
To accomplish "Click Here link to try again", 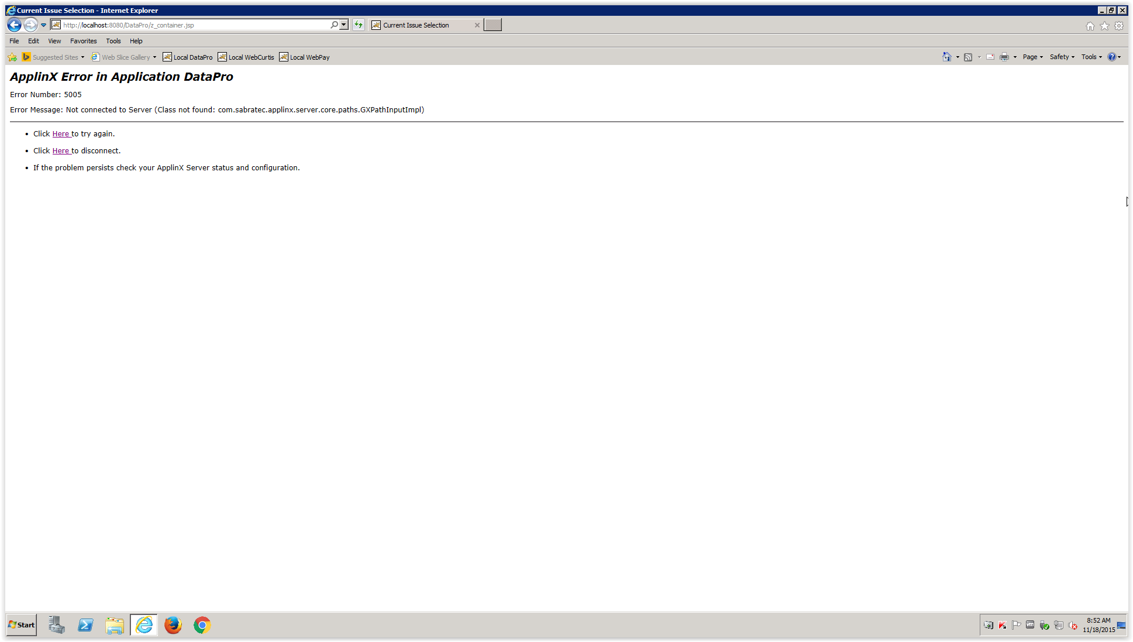I will tap(61, 134).
